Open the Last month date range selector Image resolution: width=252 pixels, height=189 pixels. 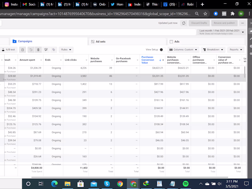pos(222,32)
